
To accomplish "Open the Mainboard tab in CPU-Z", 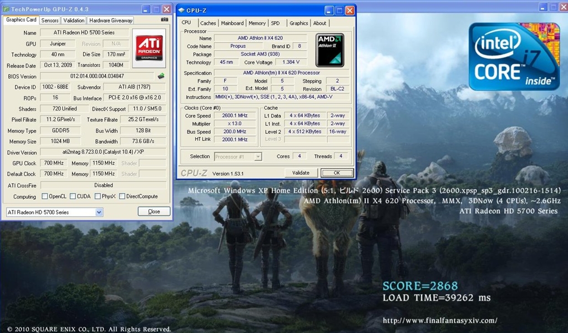I will coord(232,23).
